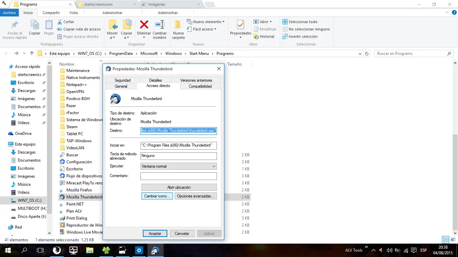Click the Copiar icon in Portapapeles group
The width and height of the screenshot is (458, 257).
point(35,25)
